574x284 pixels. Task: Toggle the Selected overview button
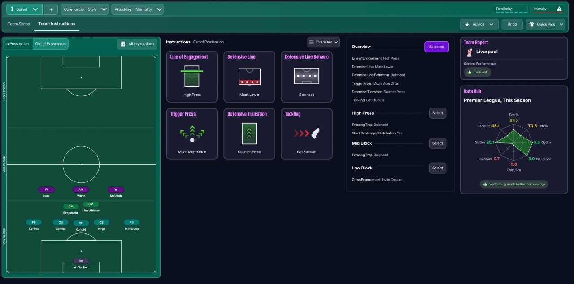pos(436,47)
